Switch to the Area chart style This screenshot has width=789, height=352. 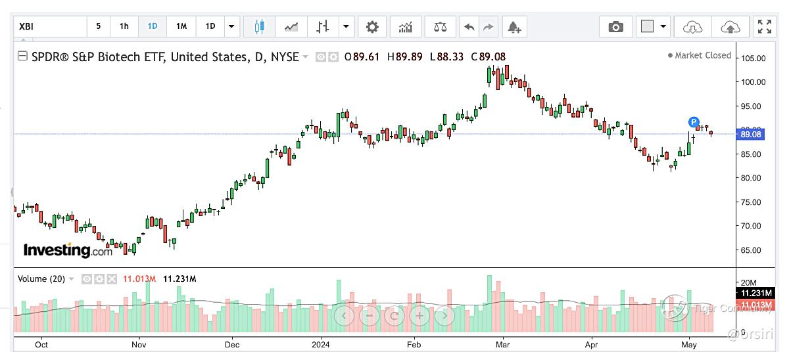click(x=291, y=26)
